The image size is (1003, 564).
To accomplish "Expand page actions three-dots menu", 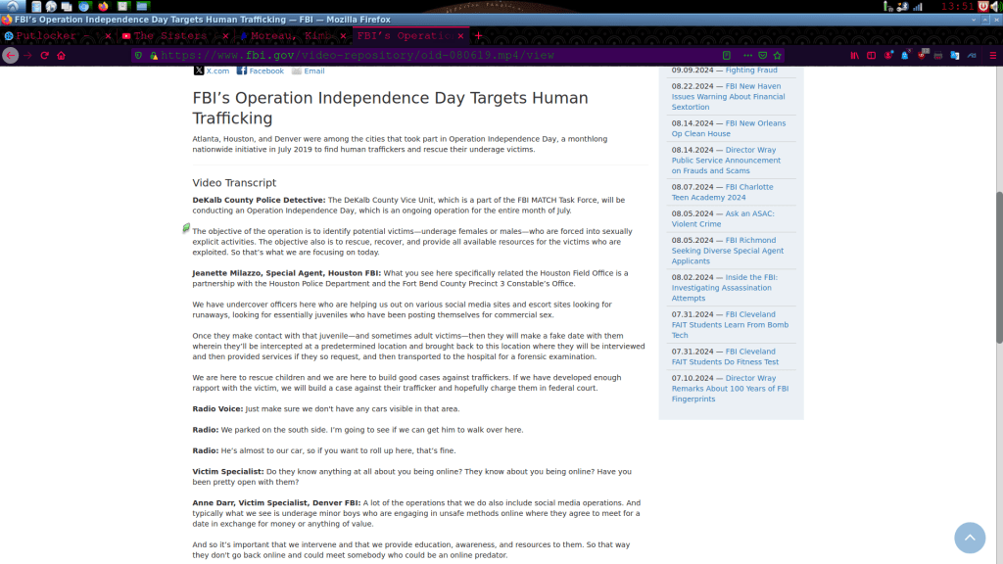I will point(747,56).
